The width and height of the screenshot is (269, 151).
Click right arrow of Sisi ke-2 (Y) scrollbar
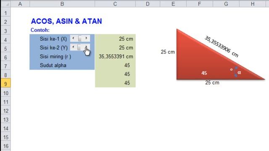click(x=87, y=47)
